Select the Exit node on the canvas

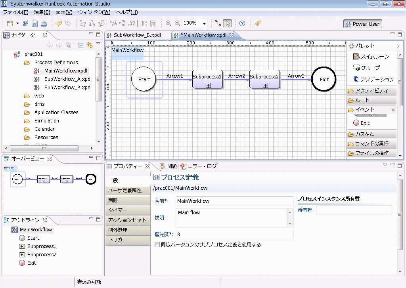tap(324, 79)
